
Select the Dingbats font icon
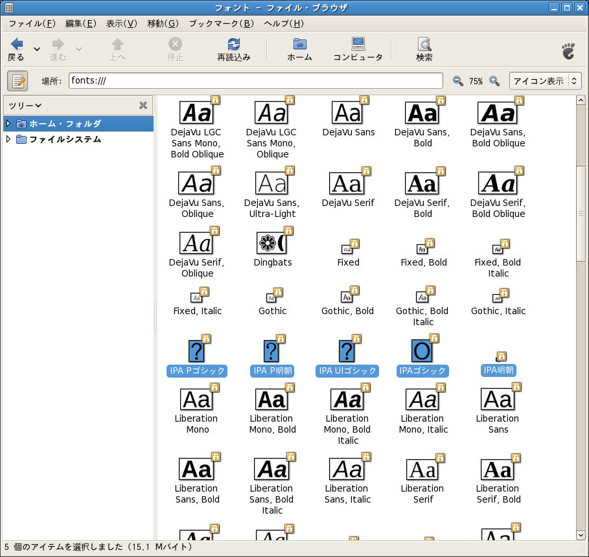[272, 242]
